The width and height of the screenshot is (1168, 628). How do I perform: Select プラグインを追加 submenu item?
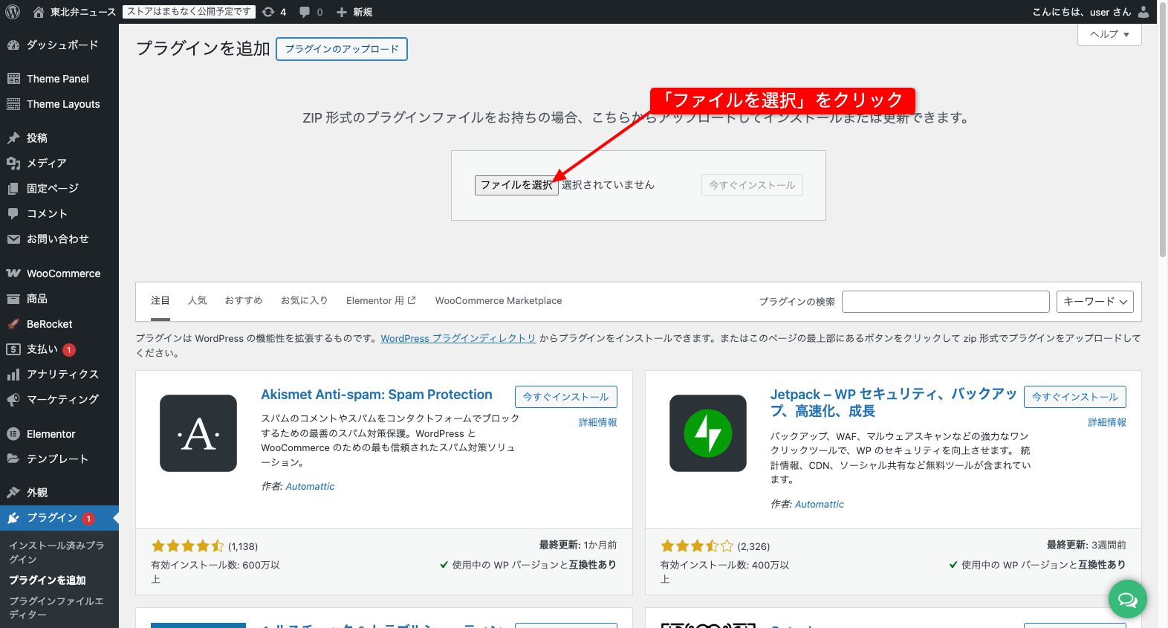[48, 580]
